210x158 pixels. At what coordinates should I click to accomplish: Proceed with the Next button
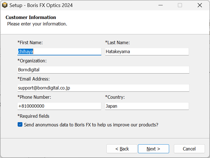tap(153, 149)
